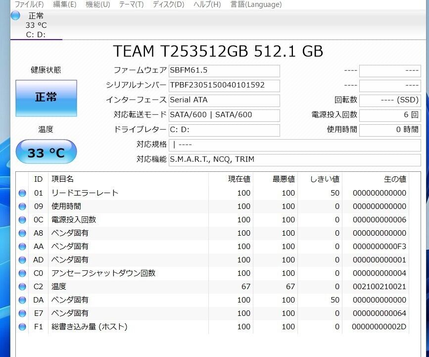Select the アンセーフシャットダウン回数 row
Viewport: 429px width, 357px height.
212,273
